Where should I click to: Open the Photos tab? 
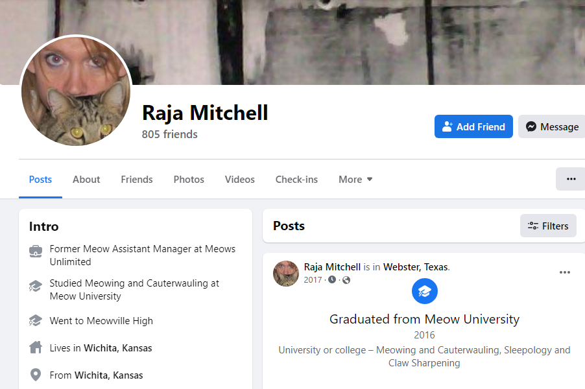tap(189, 180)
